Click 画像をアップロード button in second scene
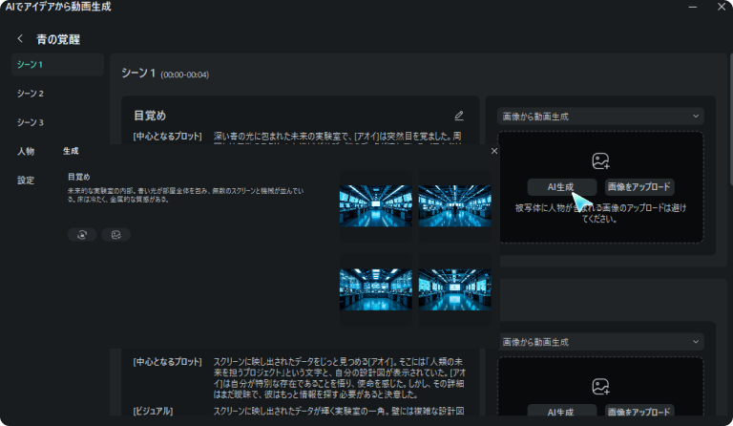Screen dimensions: 733x426 (x=639, y=411)
